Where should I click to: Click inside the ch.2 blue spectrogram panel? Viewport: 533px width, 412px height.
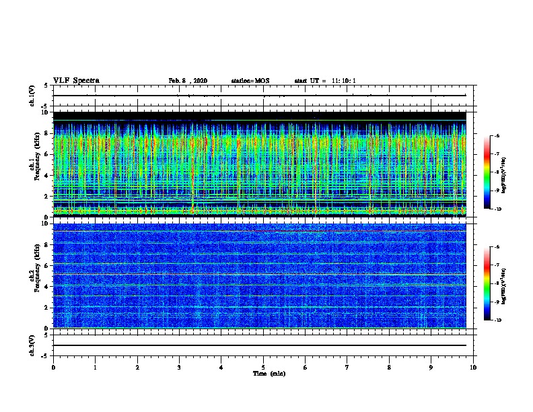point(260,276)
